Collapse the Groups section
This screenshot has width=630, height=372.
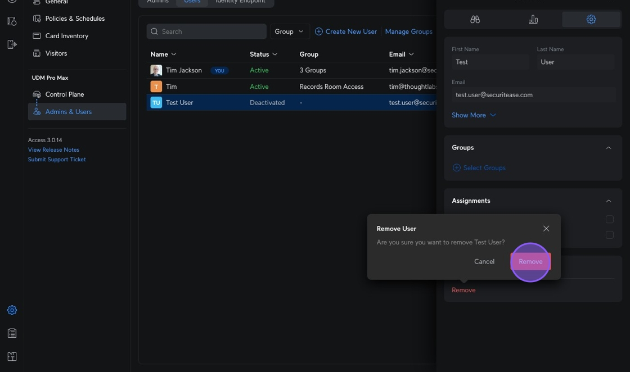[608, 148]
